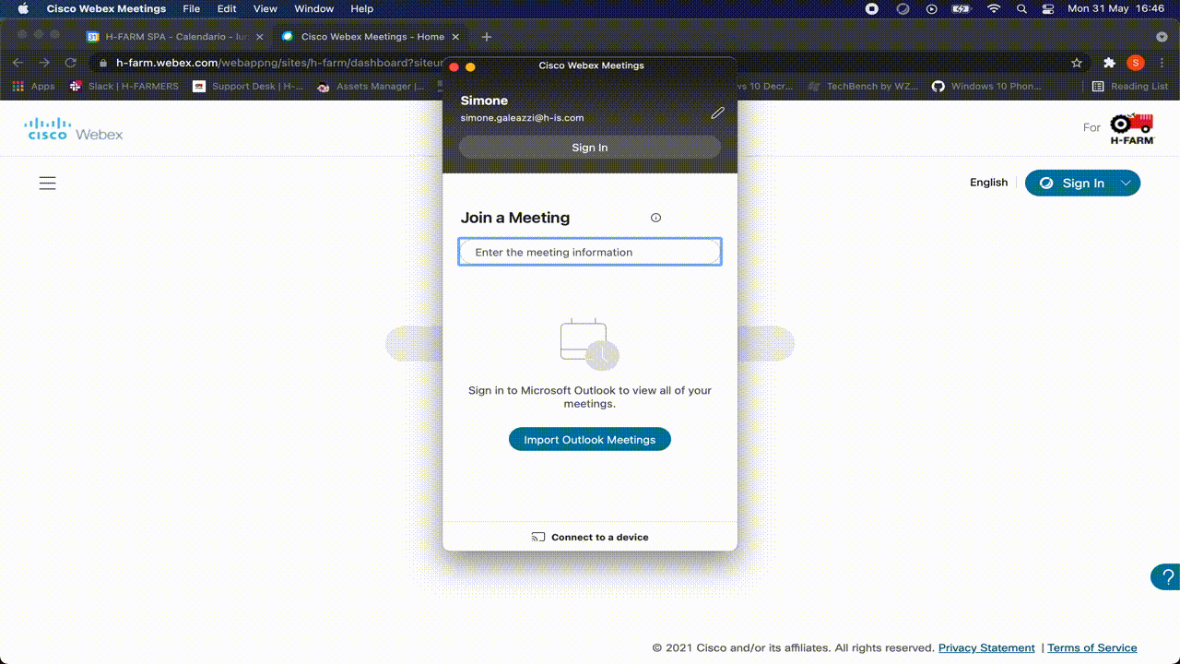
Task: Open the Windows 10 Phone GitHub bookmark
Action: point(986,87)
